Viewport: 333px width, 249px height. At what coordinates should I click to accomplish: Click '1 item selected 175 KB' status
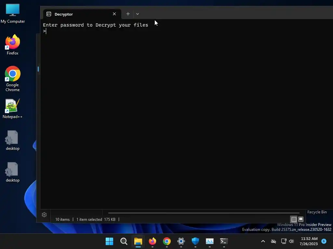pyautogui.click(x=96, y=219)
